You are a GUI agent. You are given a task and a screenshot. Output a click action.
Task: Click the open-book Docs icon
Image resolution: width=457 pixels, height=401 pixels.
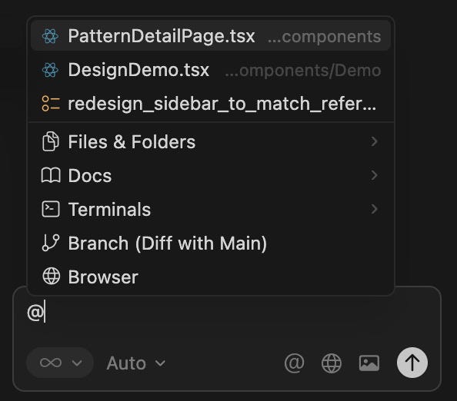(x=51, y=175)
